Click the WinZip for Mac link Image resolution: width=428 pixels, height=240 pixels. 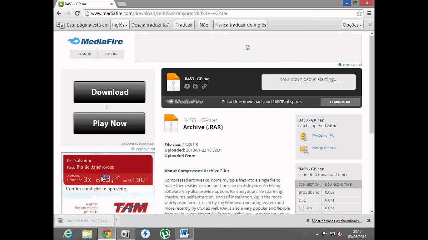point(324,148)
